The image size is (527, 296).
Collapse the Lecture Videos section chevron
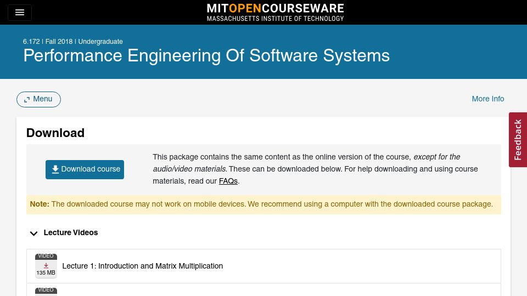33,234
